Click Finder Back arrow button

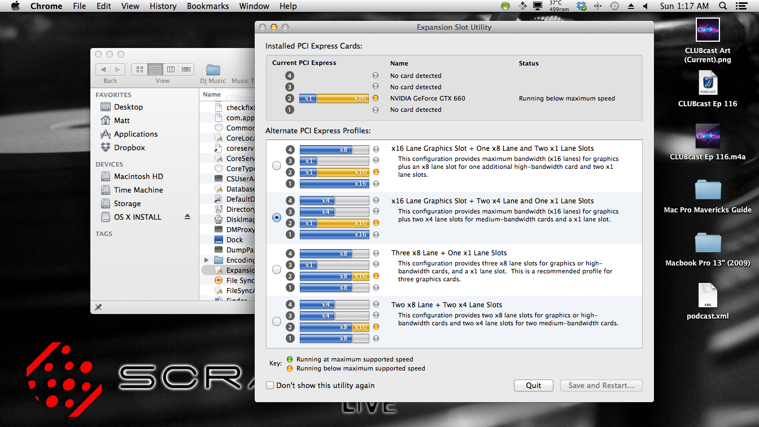[x=103, y=69]
